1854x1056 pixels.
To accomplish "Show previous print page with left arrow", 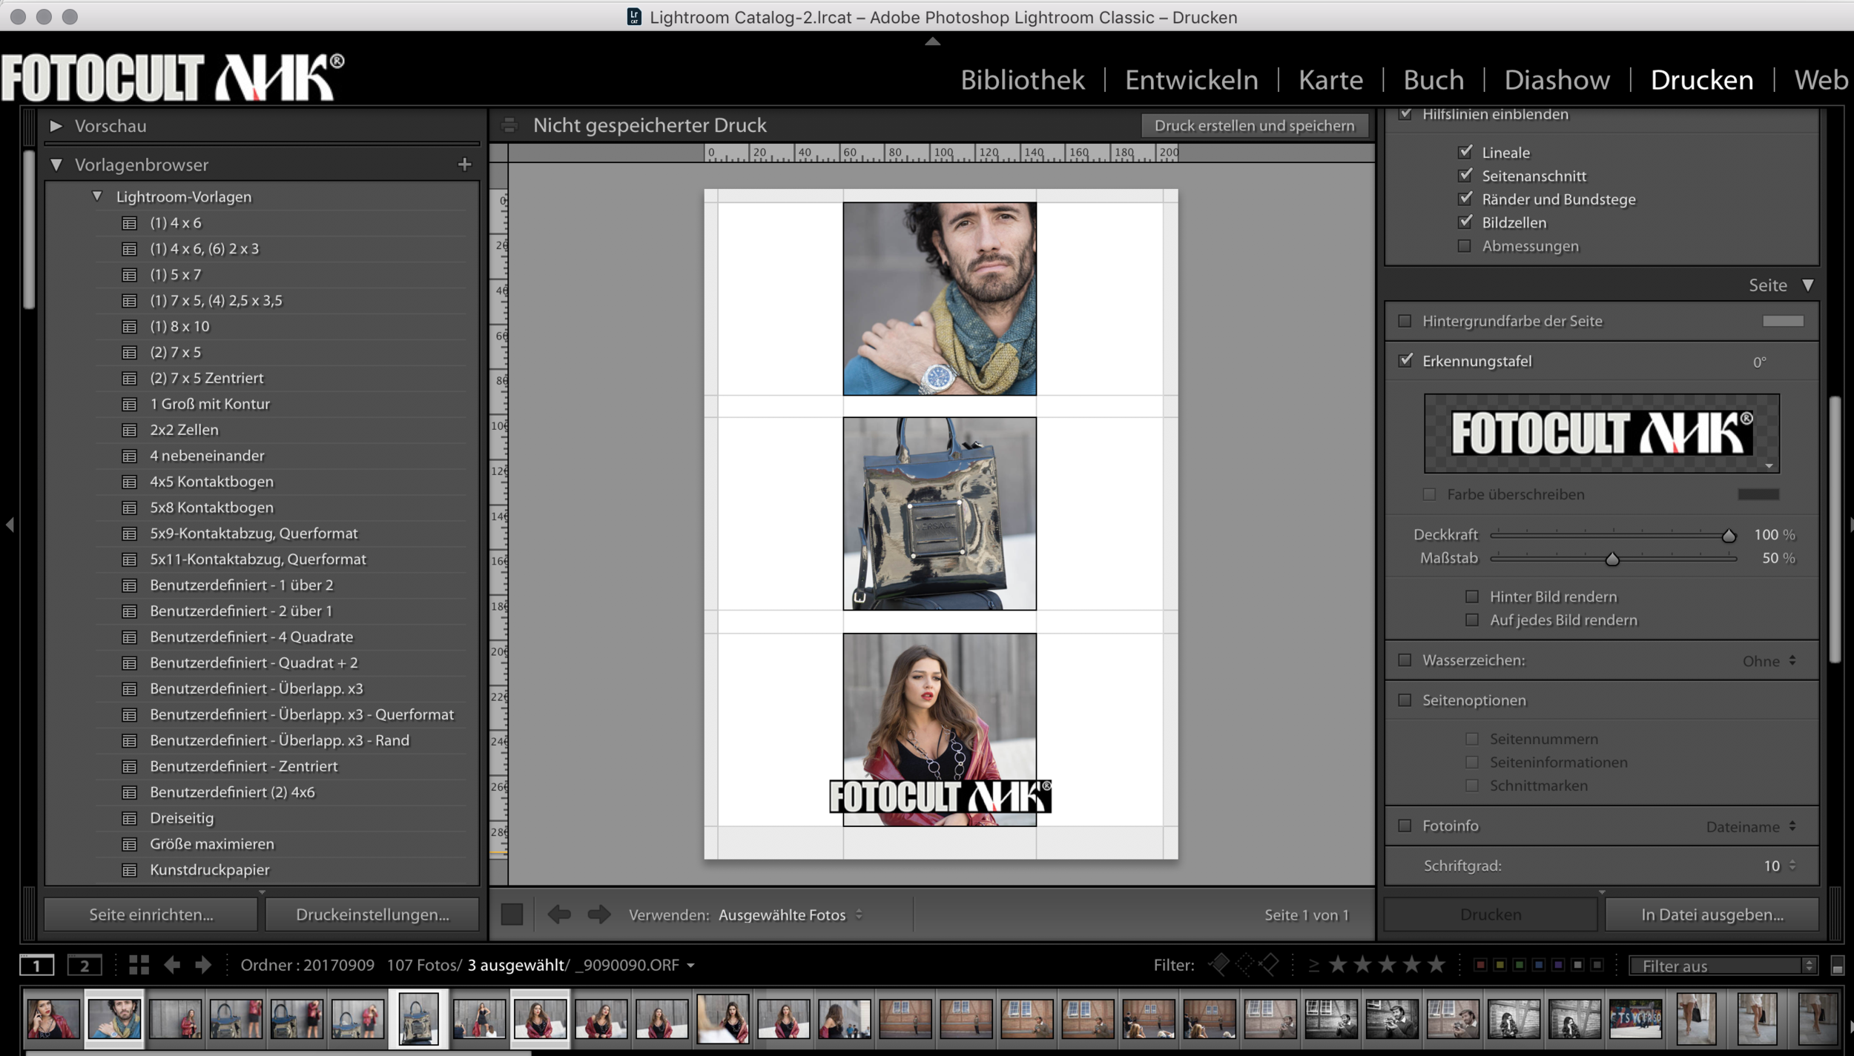I will [x=559, y=914].
